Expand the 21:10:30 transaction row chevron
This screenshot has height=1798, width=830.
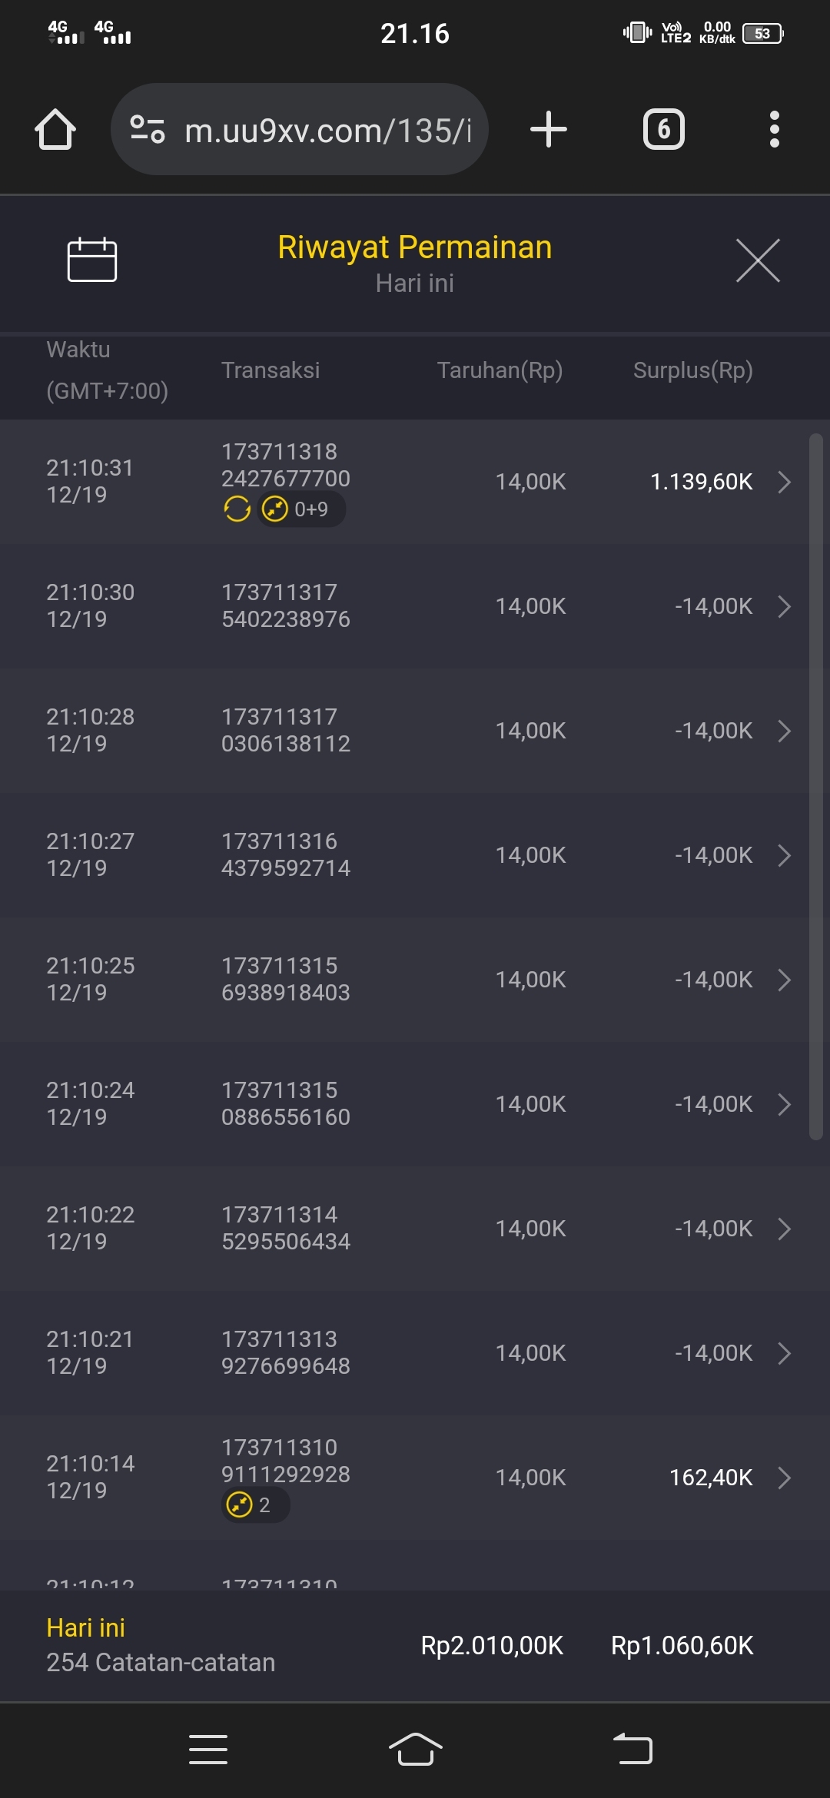point(784,606)
